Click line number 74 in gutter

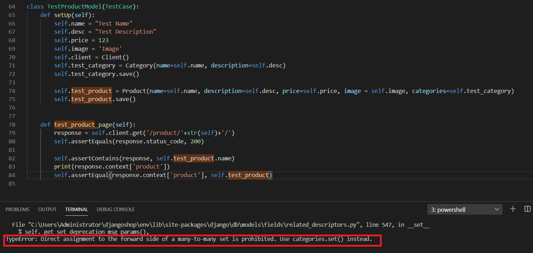point(12,91)
